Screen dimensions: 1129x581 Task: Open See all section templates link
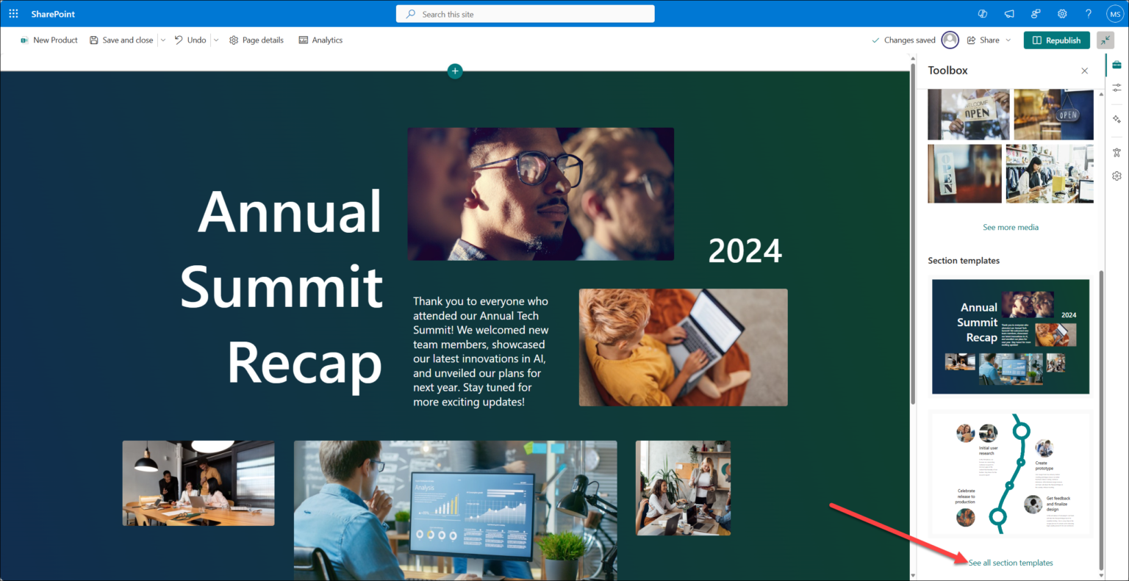coord(1011,562)
